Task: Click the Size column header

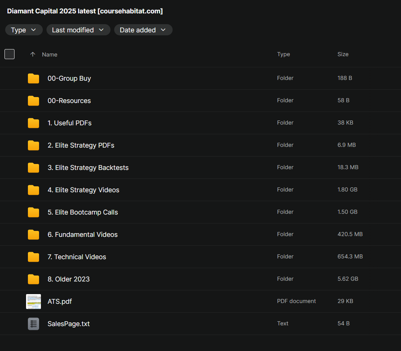Action: 343,54
